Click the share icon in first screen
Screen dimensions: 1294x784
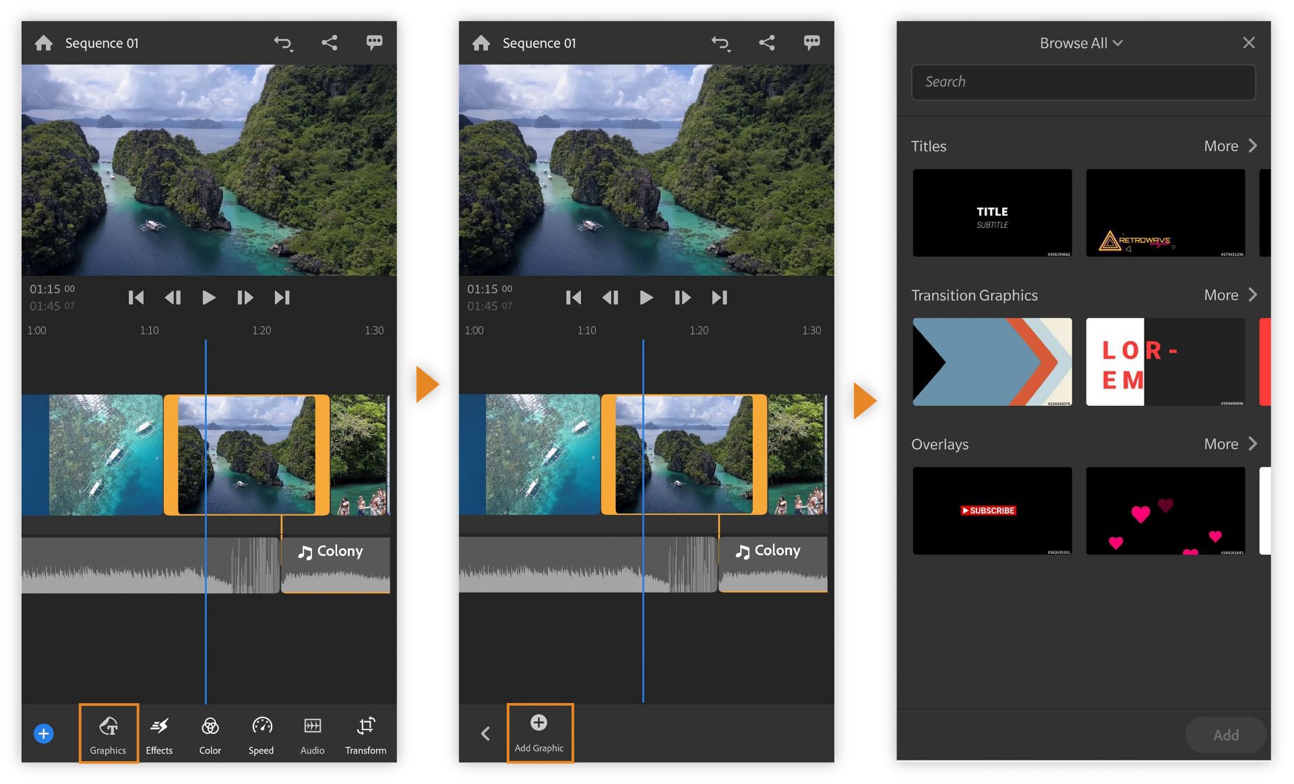(329, 43)
